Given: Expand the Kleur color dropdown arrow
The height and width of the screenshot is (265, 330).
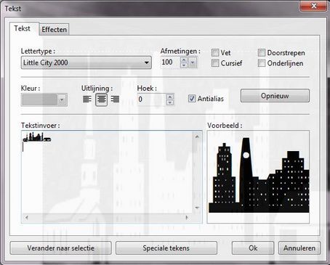Looking at the screenshot, I should [62, 100].
